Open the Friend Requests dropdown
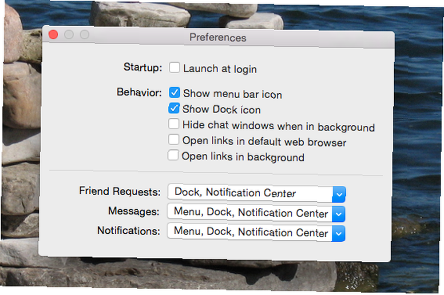 point(257,193)
